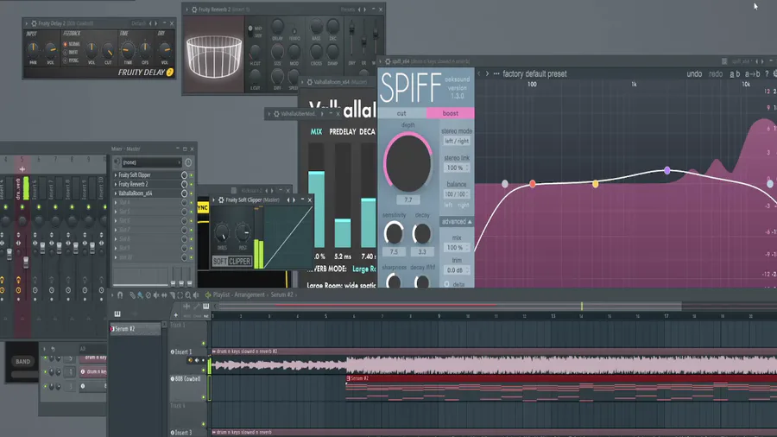Click the add plus icon in Playlist track header

pos(175,315)
